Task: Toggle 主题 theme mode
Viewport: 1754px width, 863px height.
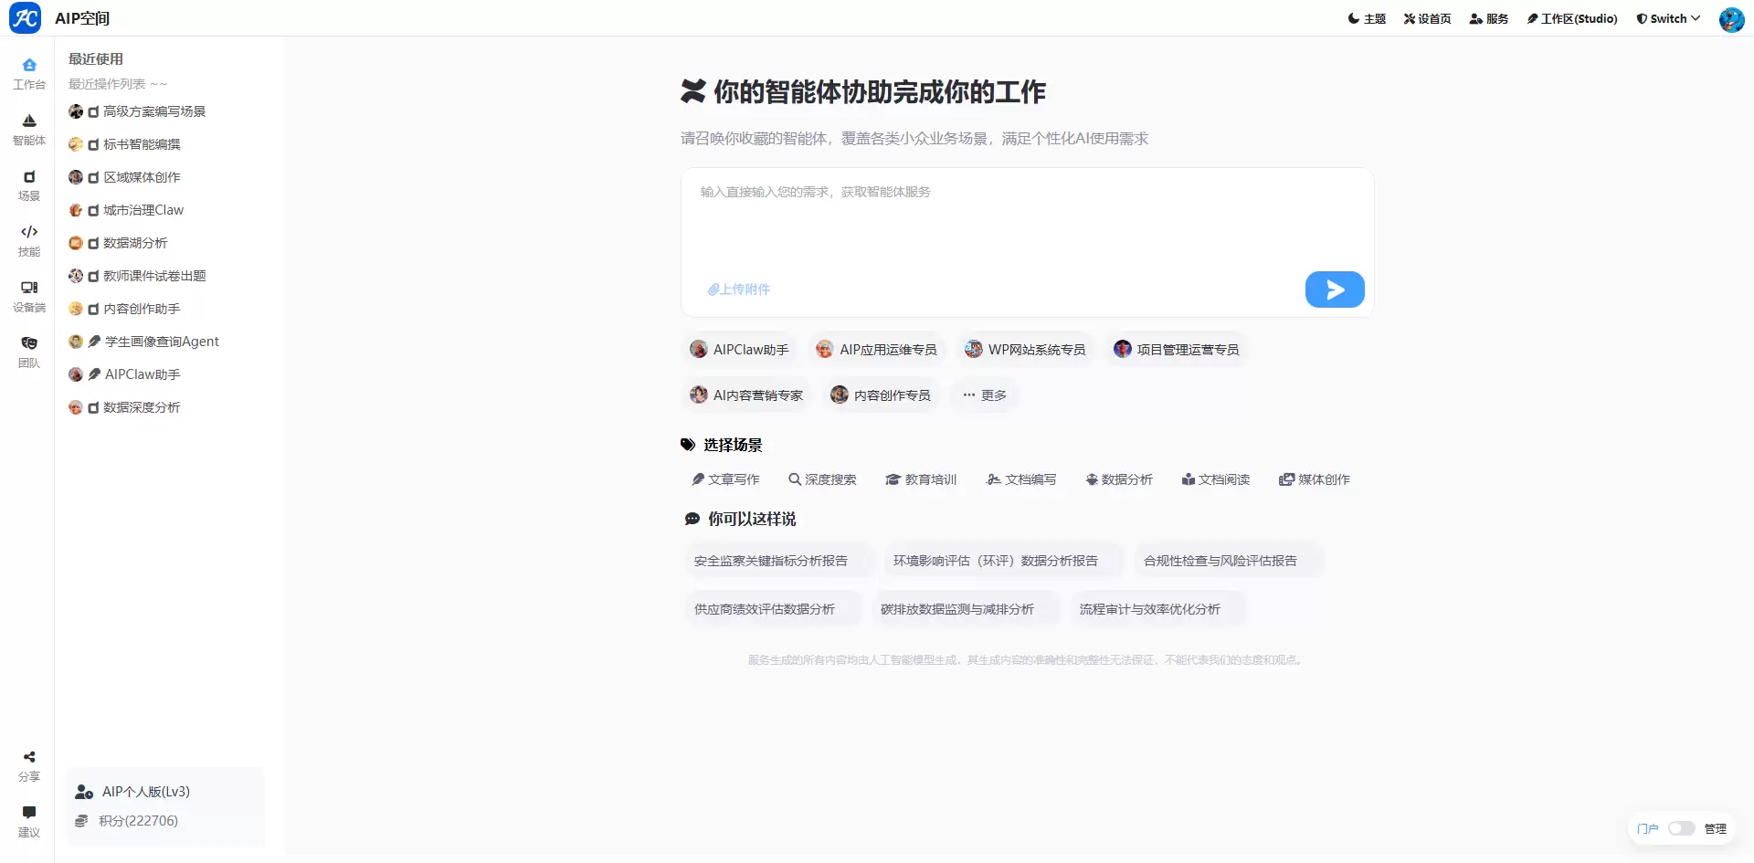Action: [x=1367, y=18]
